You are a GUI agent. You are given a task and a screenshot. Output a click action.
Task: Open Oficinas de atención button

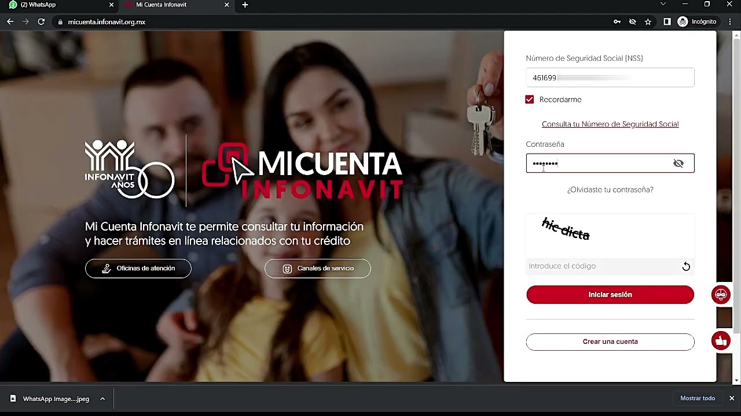coord(138,268)
